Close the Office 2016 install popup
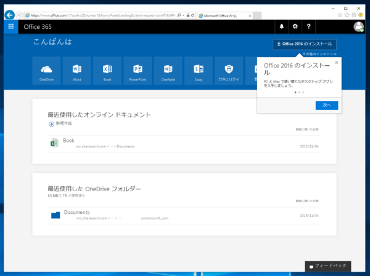 point(337,63)
